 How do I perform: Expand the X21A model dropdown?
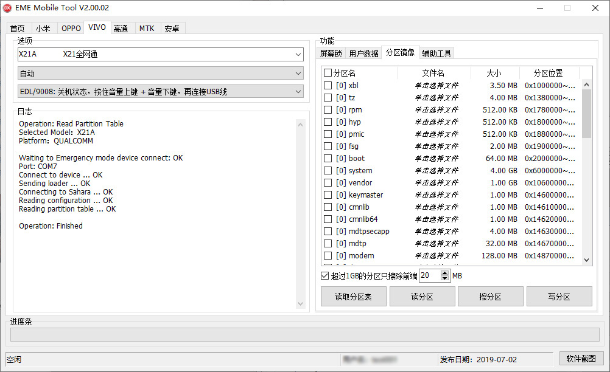(298, 55)
